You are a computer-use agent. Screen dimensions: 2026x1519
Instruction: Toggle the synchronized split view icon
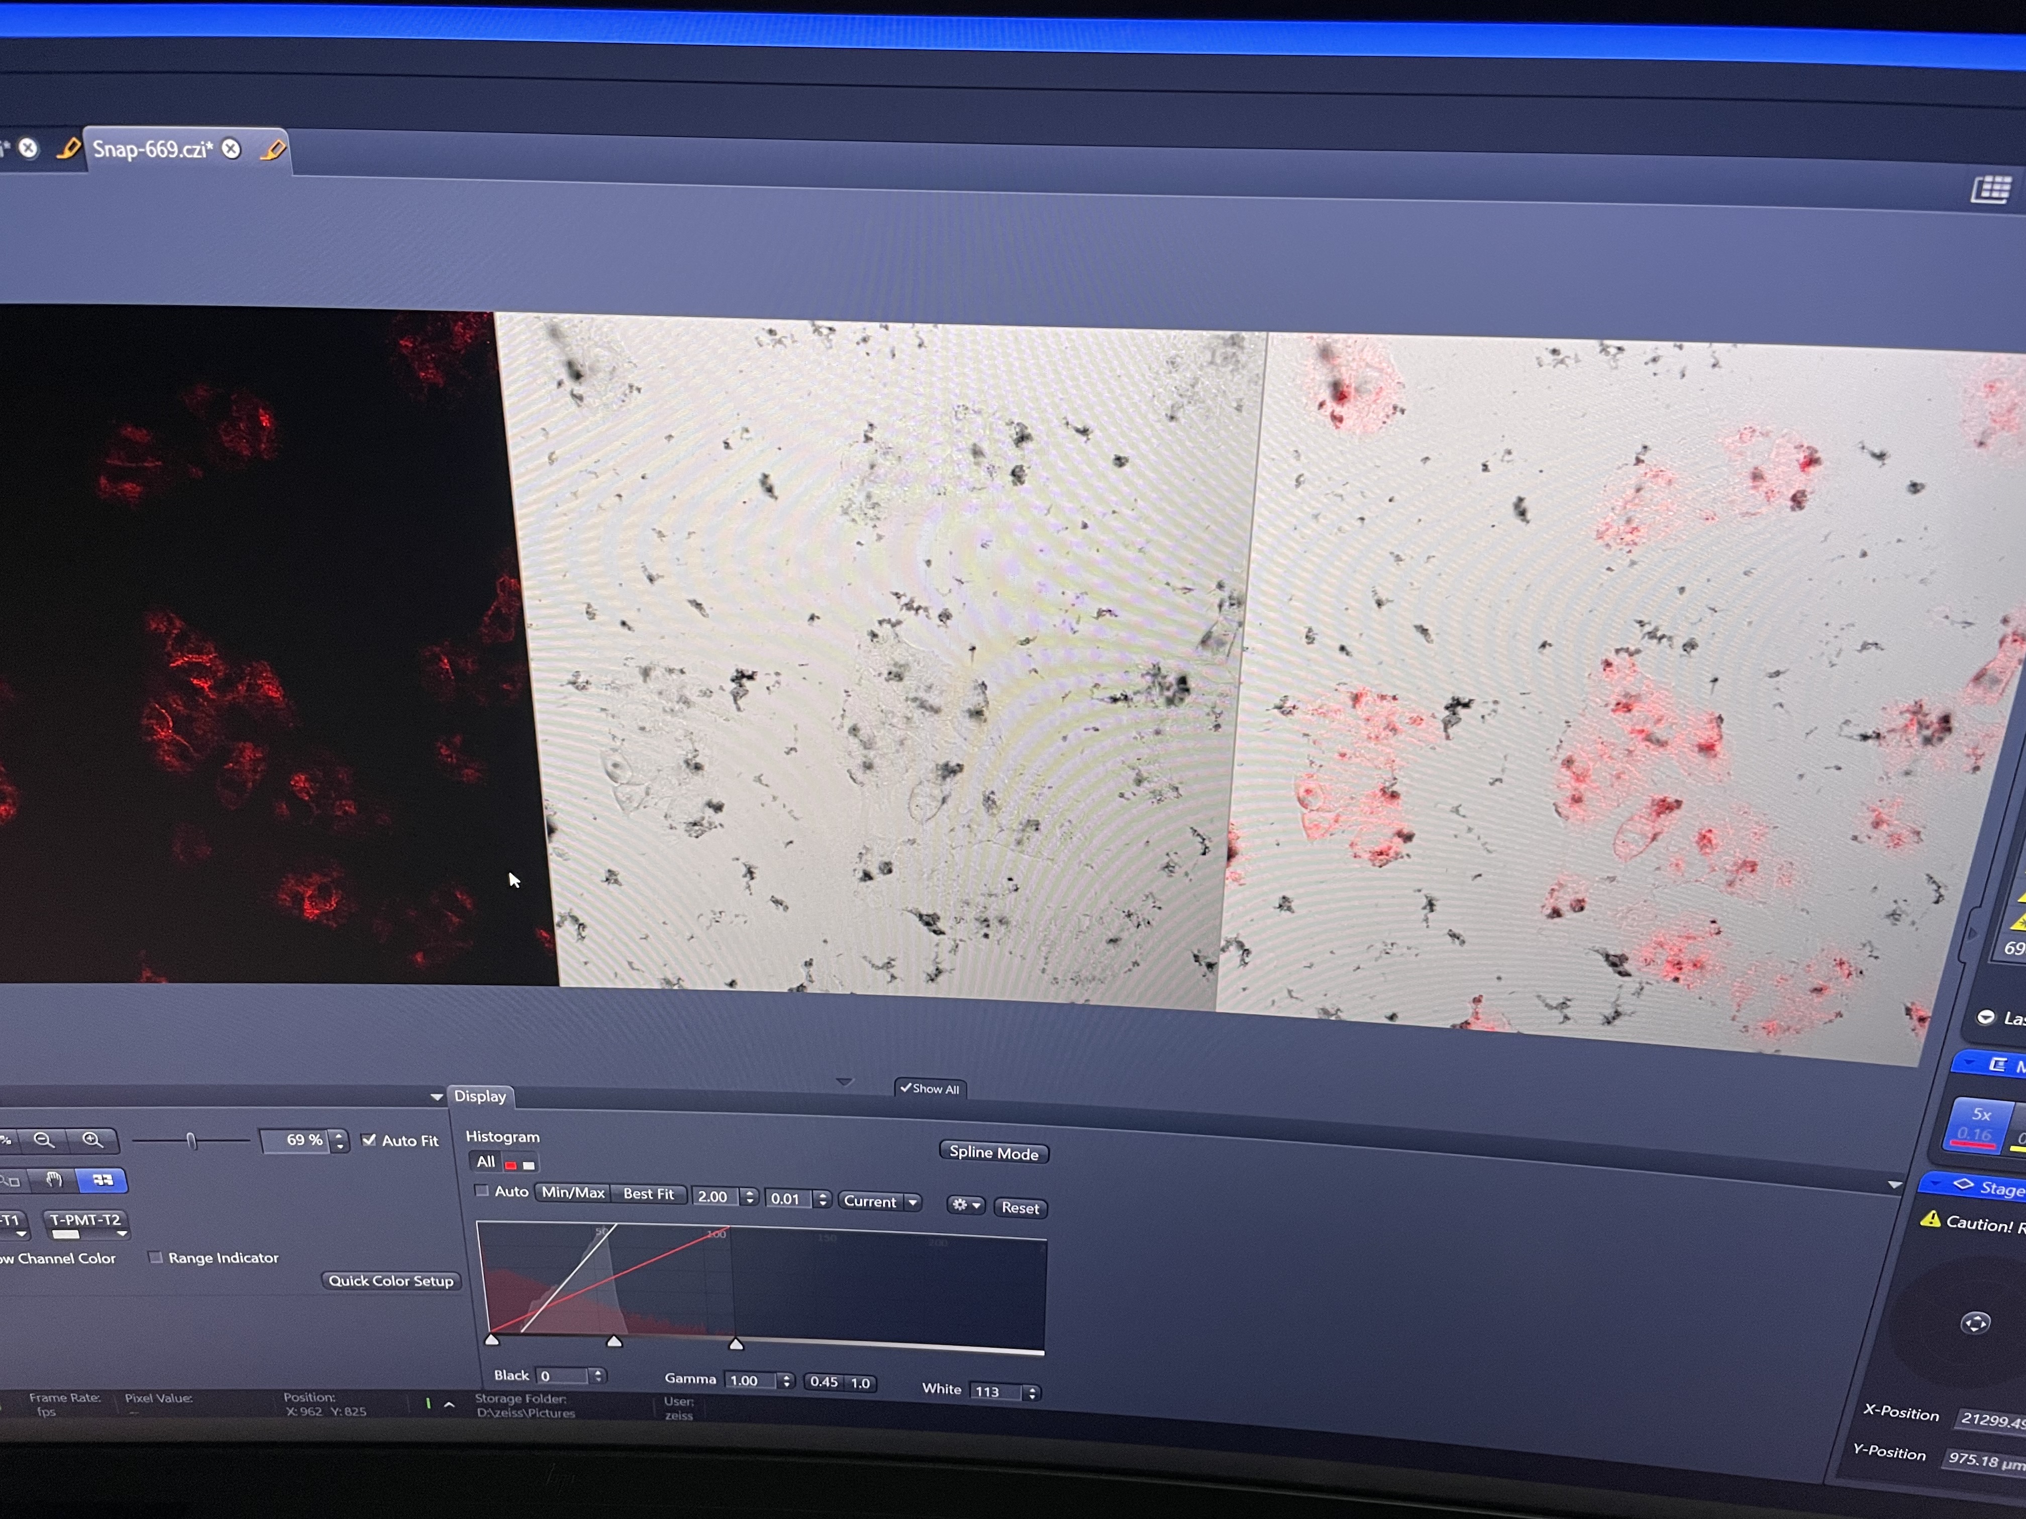point(103,1180)
